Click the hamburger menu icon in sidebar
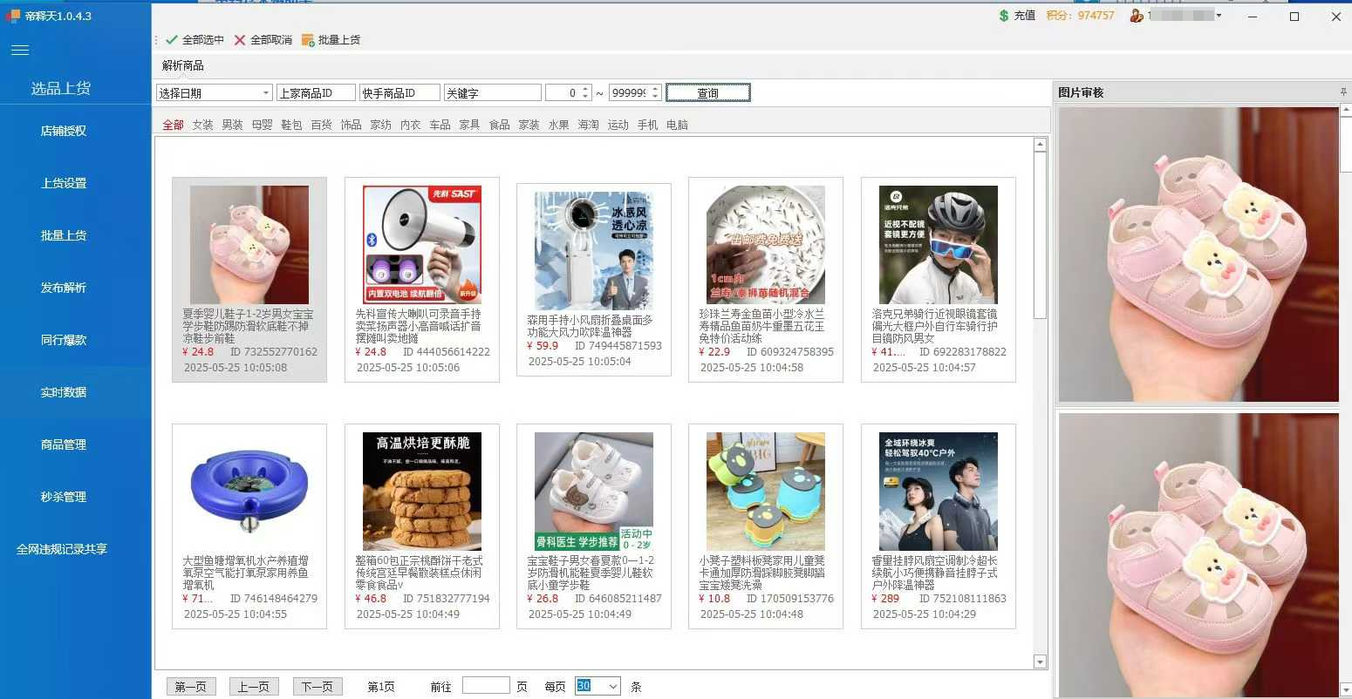 [20, 51]
